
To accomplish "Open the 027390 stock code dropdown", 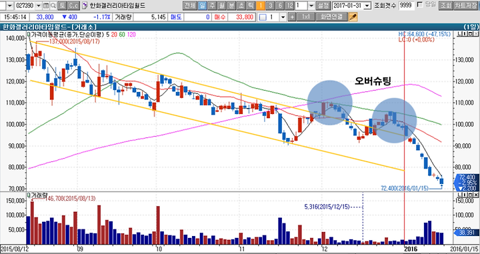I will click(x=39, y=6).
